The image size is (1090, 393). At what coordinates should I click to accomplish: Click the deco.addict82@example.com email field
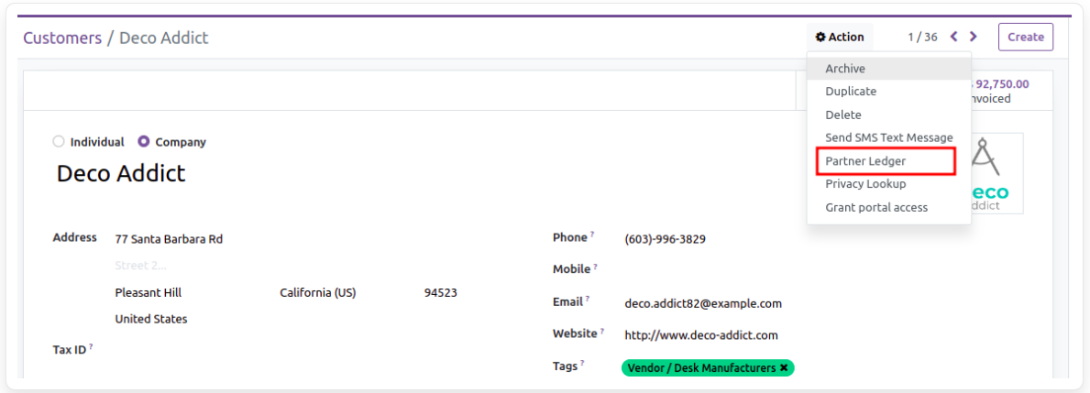coord(703,303)
